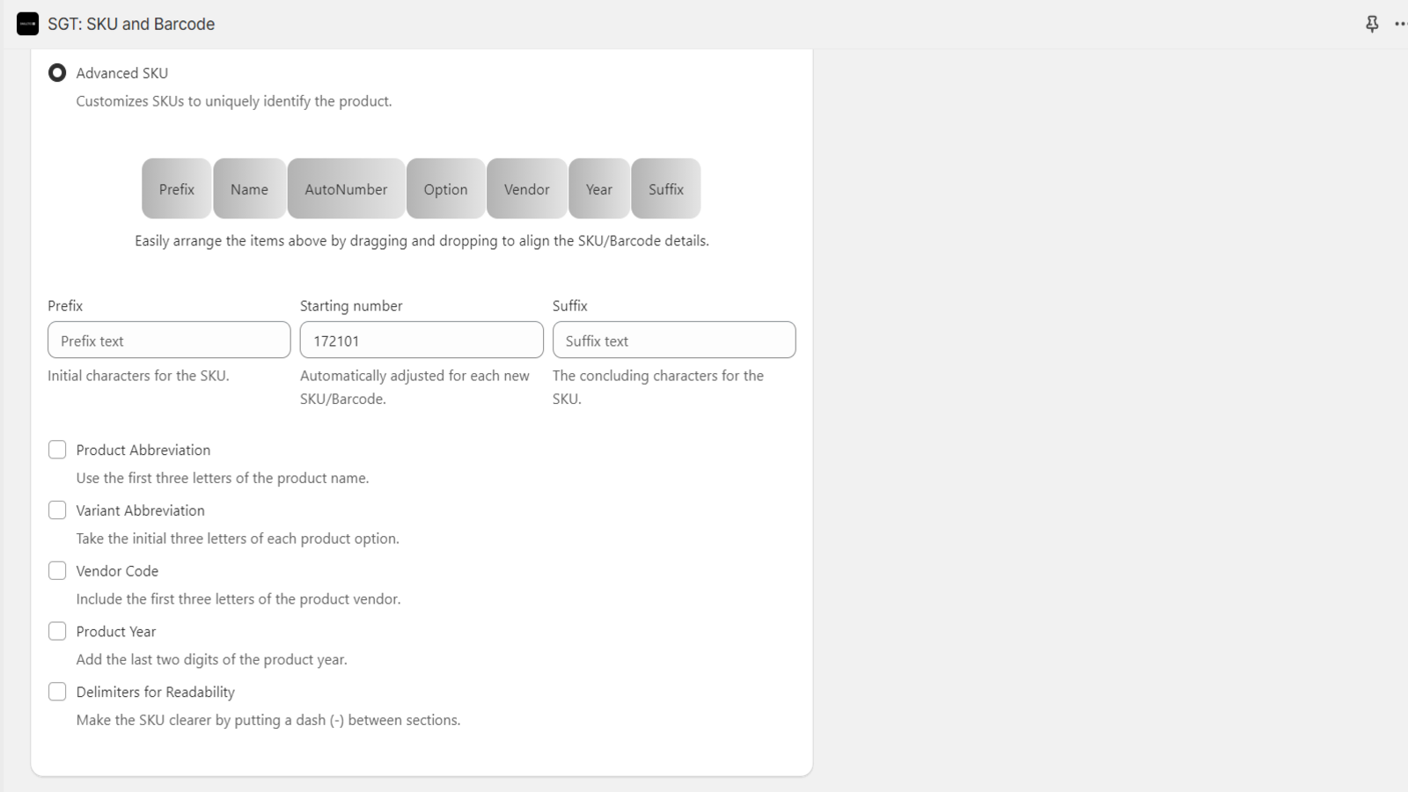
Task: Enable the Vendor Code checkbox
Action: point(57,570)
